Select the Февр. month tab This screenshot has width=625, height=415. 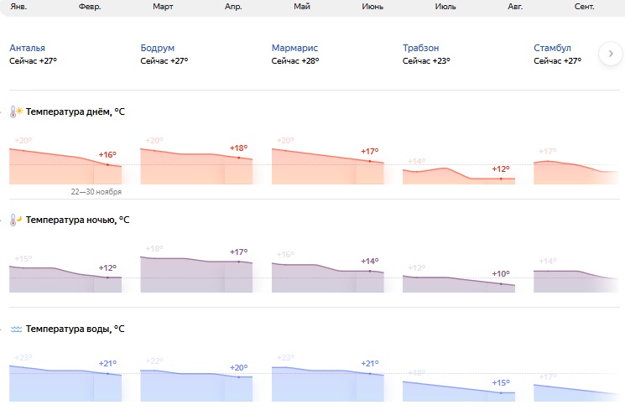coord(90,7)
